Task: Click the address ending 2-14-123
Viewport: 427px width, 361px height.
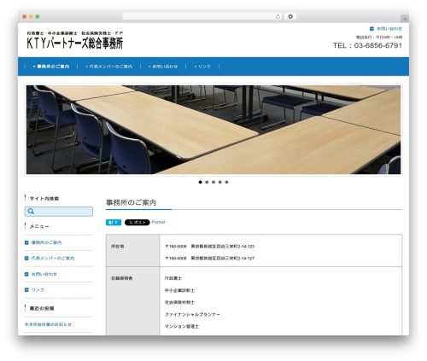Action: [x=209, y=247]
